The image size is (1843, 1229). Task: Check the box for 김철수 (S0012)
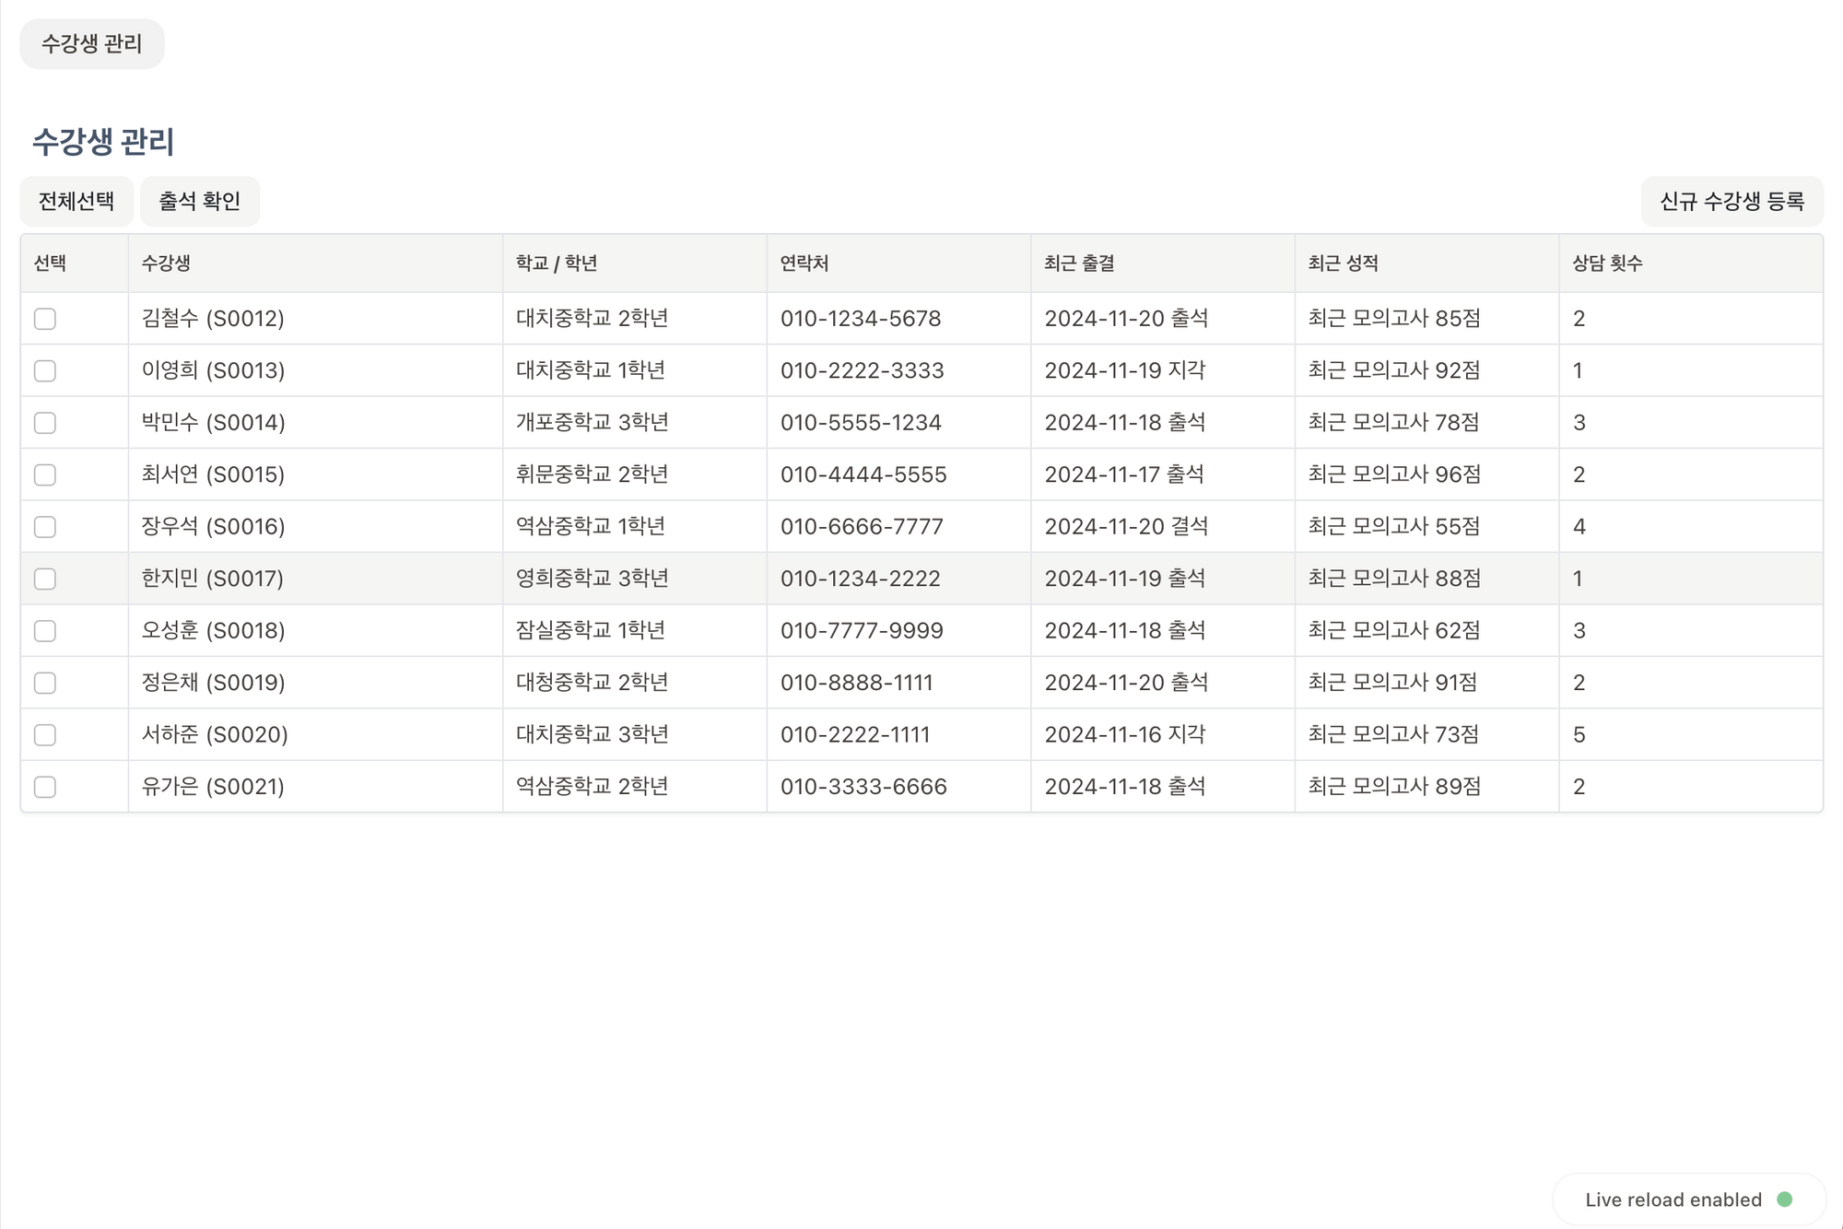click(x=45, y=319)
